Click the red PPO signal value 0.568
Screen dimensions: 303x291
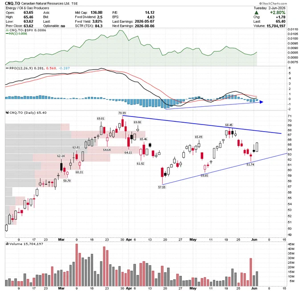pyautogui.click(x=51, y=68)
